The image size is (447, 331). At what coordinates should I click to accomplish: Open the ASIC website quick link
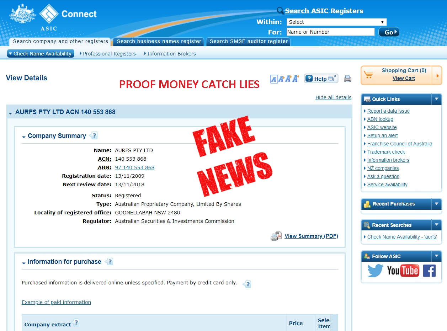point(382,127)
